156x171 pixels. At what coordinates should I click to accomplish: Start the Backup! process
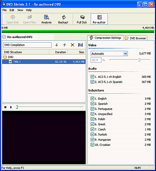pos(63,19)
